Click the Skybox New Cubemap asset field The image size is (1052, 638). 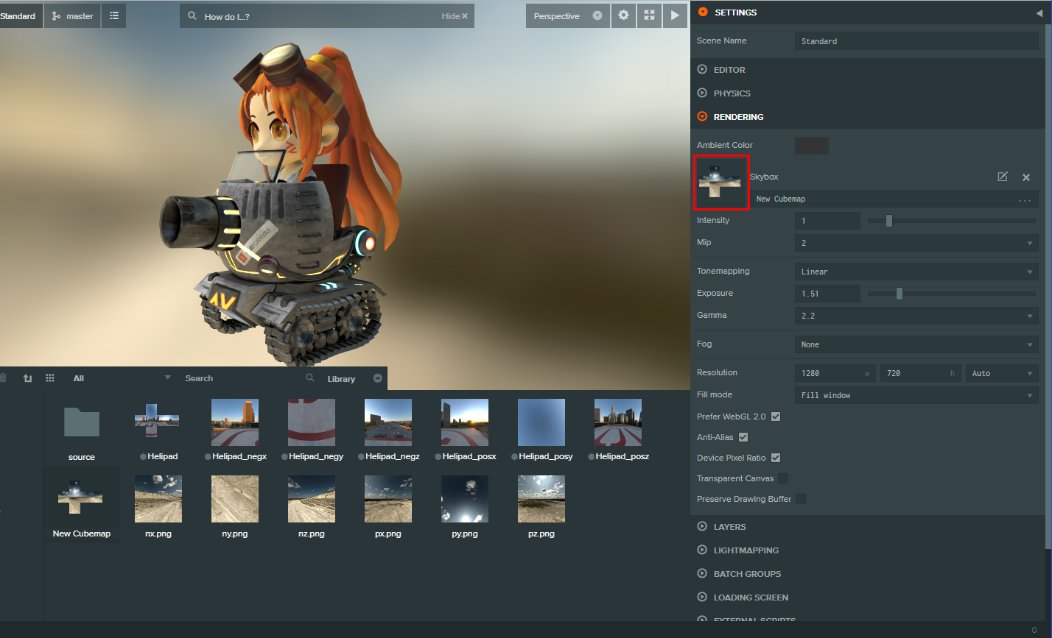[x=894, y=199]
